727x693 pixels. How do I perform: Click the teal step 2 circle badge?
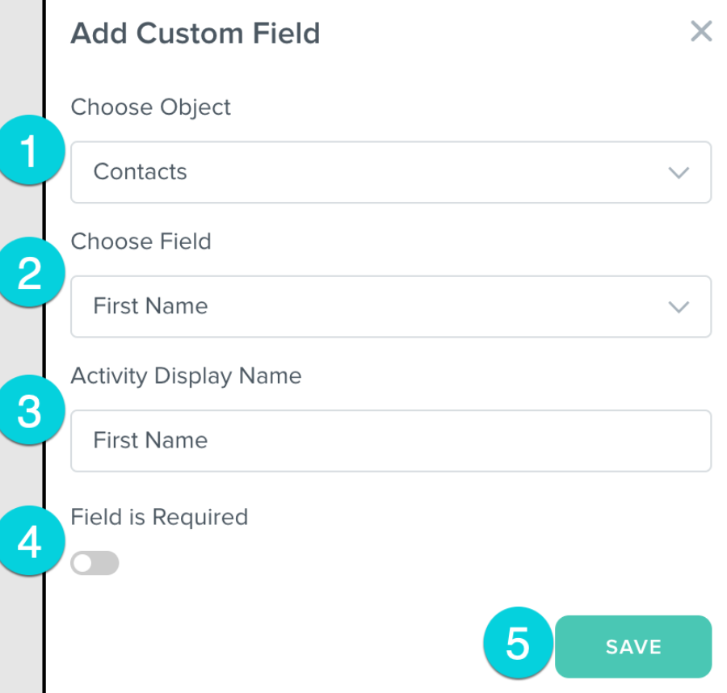(x=30, y=272)
